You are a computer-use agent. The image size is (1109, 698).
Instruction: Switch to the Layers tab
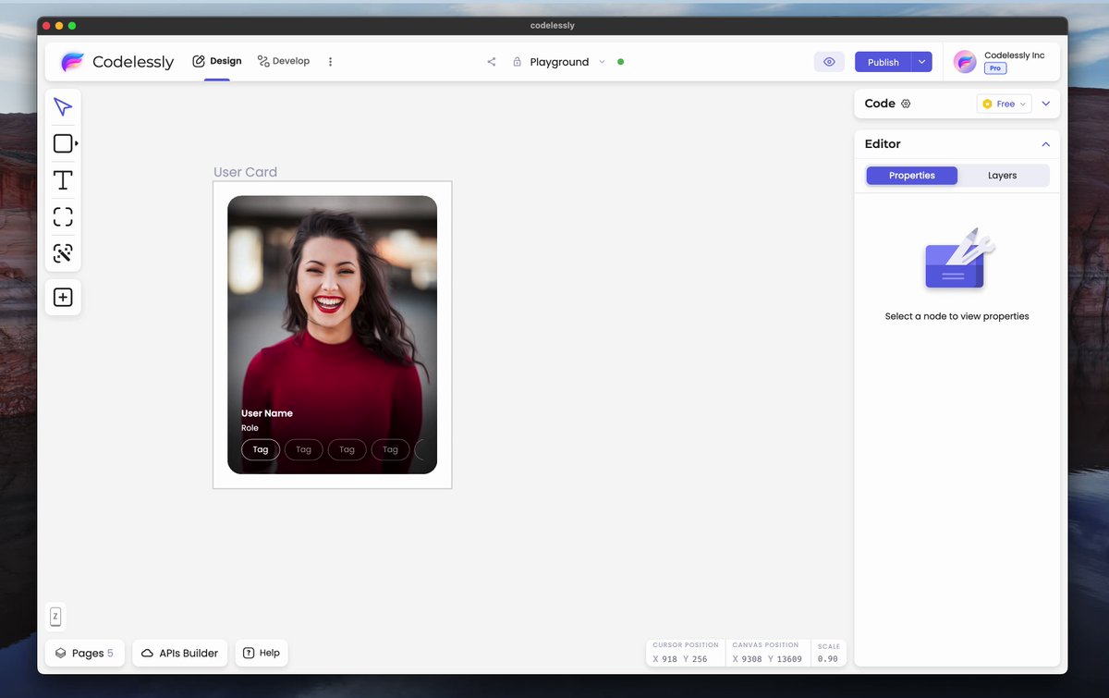1003,176
